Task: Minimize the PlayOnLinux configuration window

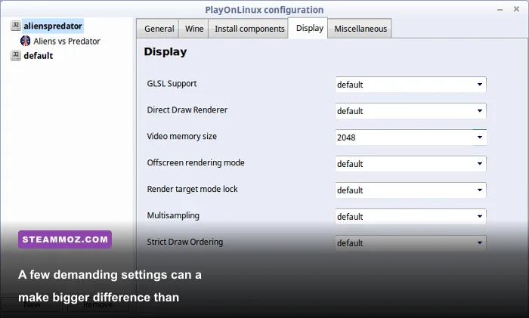Action: coord(500,10)
